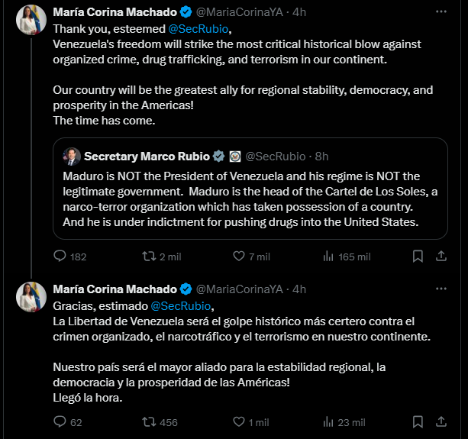Open @SecRubio mention in English tweet
Screen dimensions: 468x439
pos(198,29)
